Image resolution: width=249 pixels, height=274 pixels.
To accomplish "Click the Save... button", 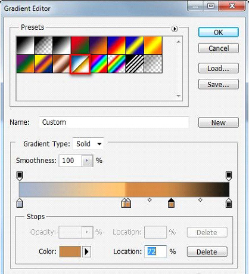I will coord(219,84).
